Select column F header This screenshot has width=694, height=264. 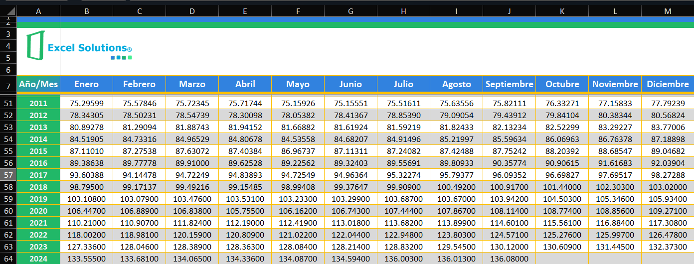click(x=298, y=11)
